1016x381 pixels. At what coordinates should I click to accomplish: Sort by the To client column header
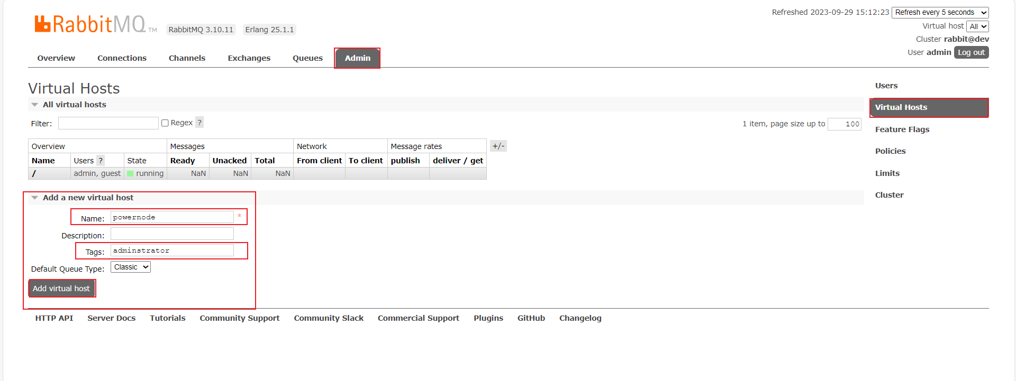(366, 161)
